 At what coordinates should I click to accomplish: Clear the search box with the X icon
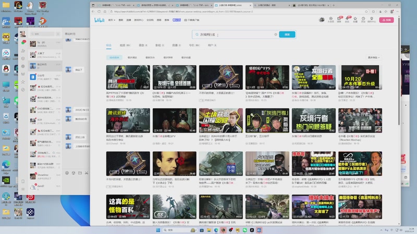[x=276, y=34]
